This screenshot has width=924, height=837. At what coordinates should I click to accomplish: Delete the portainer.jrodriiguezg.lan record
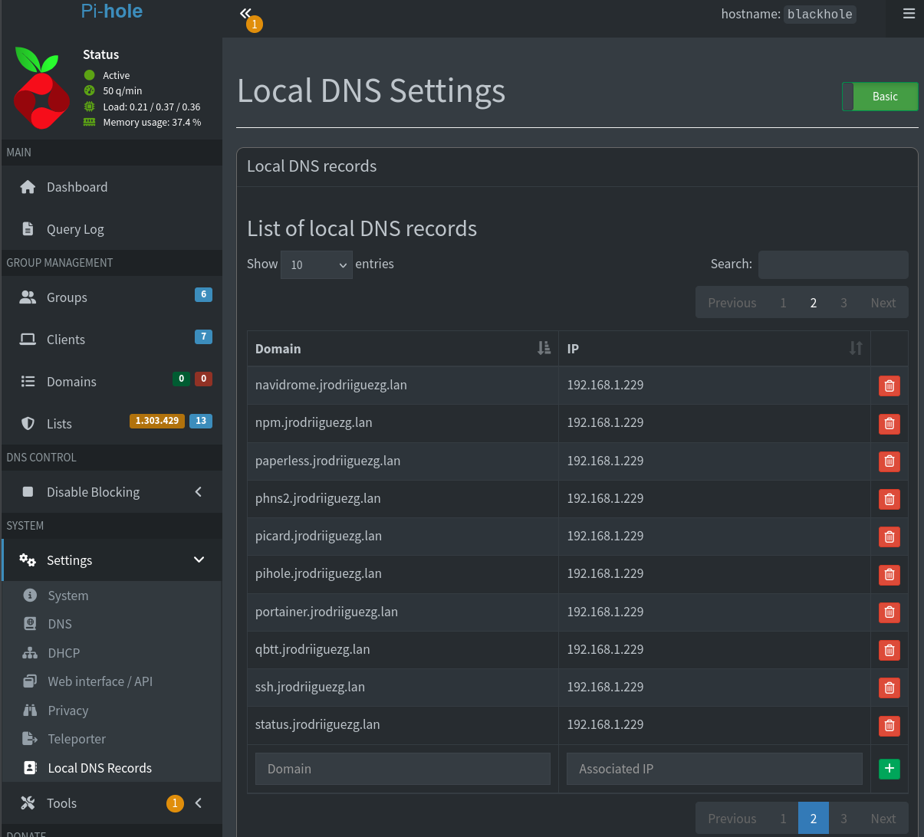[889, 612]
